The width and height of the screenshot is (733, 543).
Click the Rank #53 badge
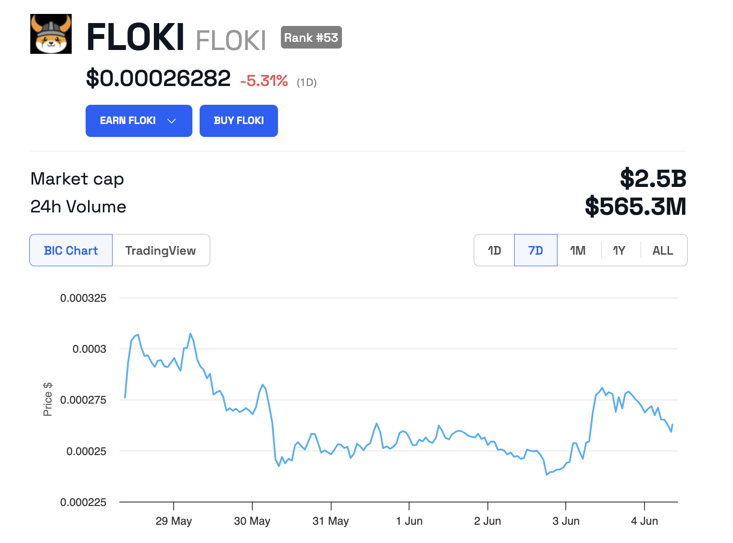coord(311,37)
